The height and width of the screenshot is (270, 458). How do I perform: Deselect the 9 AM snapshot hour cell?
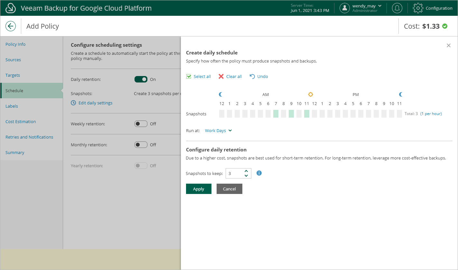291,114
